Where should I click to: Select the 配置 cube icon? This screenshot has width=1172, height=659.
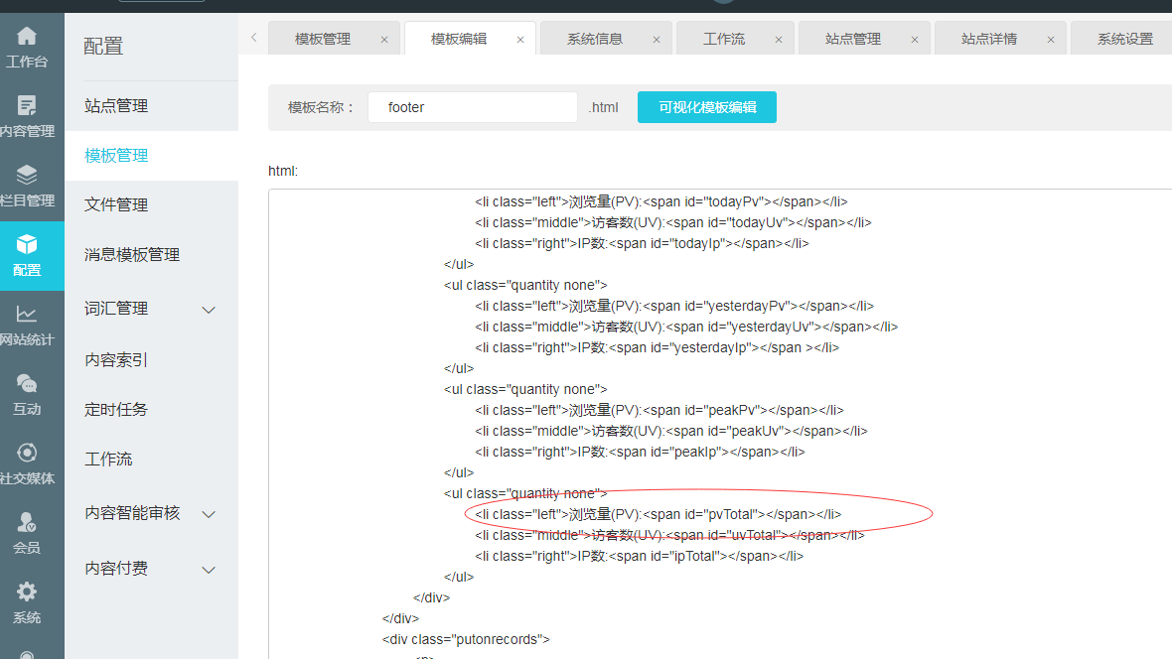pos(27,244)
